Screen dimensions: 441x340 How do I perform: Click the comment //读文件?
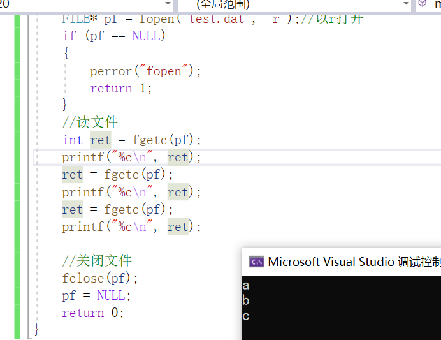[x=90, y=122]
